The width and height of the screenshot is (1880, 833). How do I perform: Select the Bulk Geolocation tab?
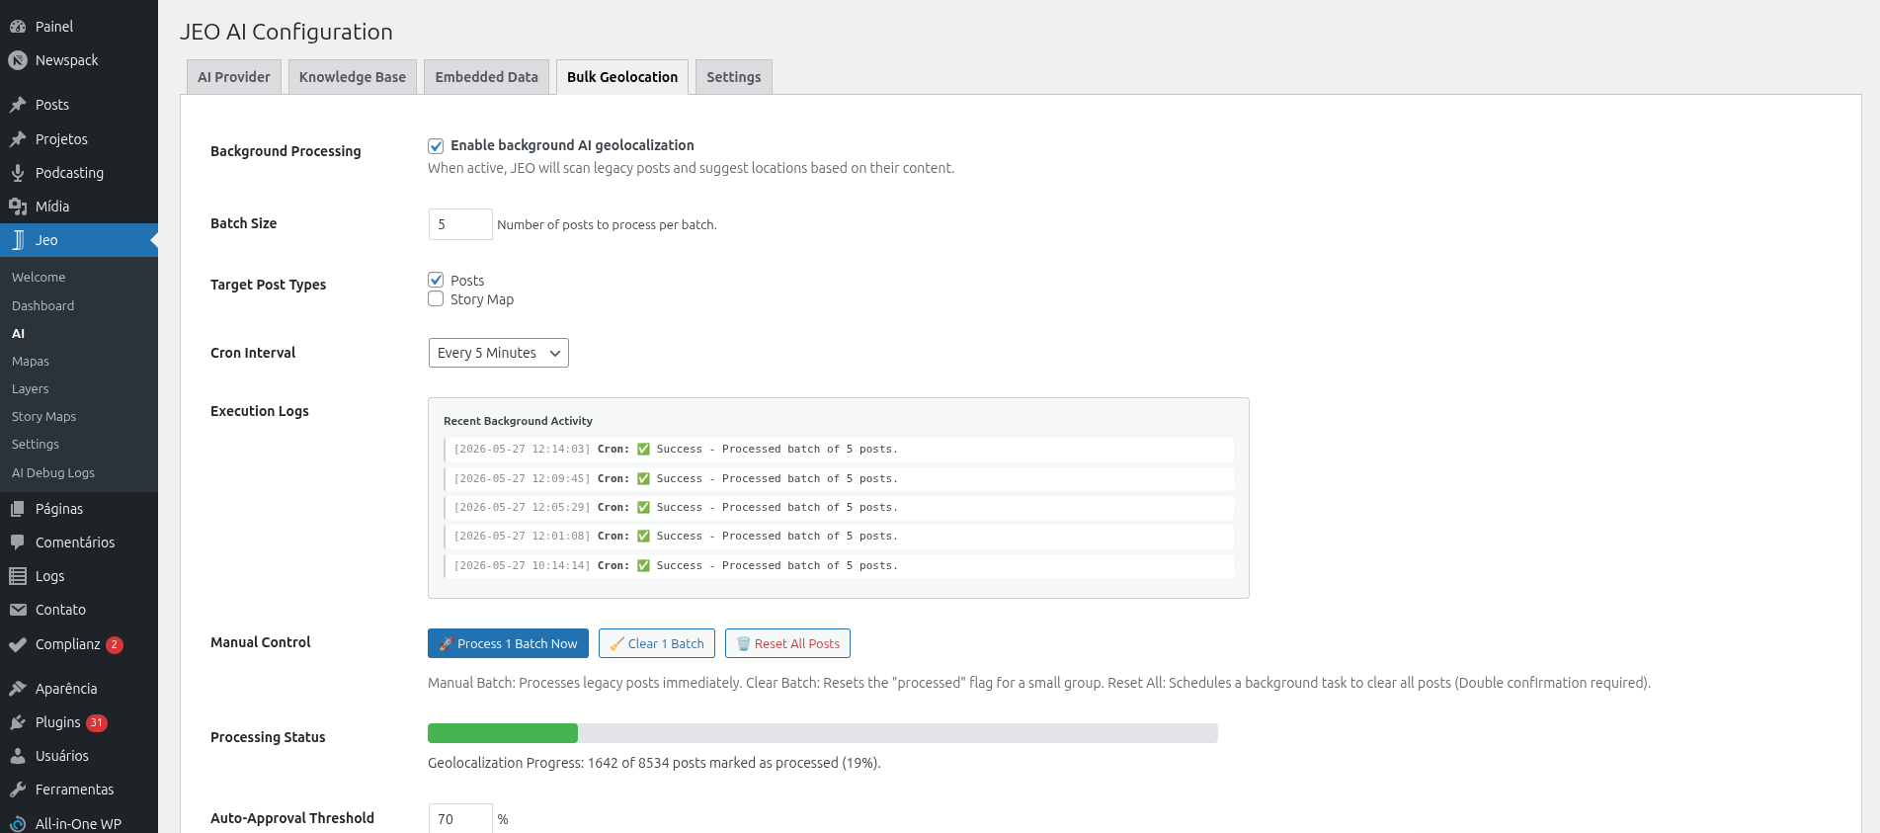coord(622,77)
